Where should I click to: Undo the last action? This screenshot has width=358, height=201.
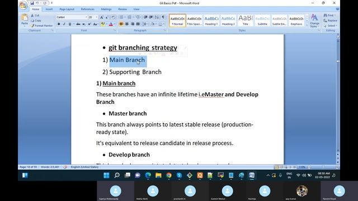click(37, 3)
